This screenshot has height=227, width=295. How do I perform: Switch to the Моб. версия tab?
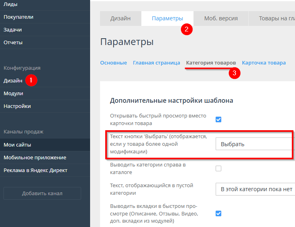click(221, 18)
